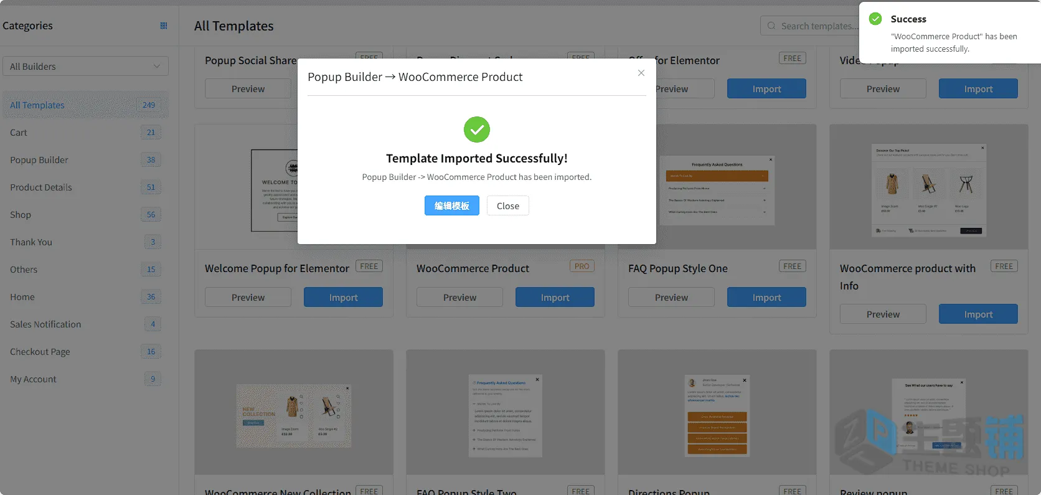Import Welcome Popup for Elementor
Viewport: 1041px width, 495px height.
tap(343, 297)
